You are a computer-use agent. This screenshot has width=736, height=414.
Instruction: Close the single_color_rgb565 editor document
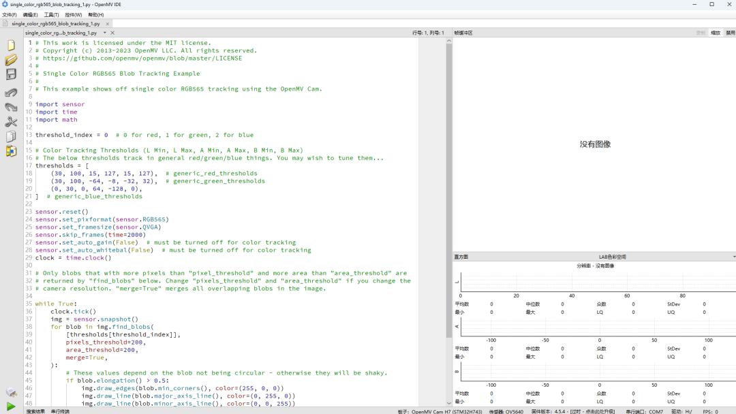pos(112,33)
